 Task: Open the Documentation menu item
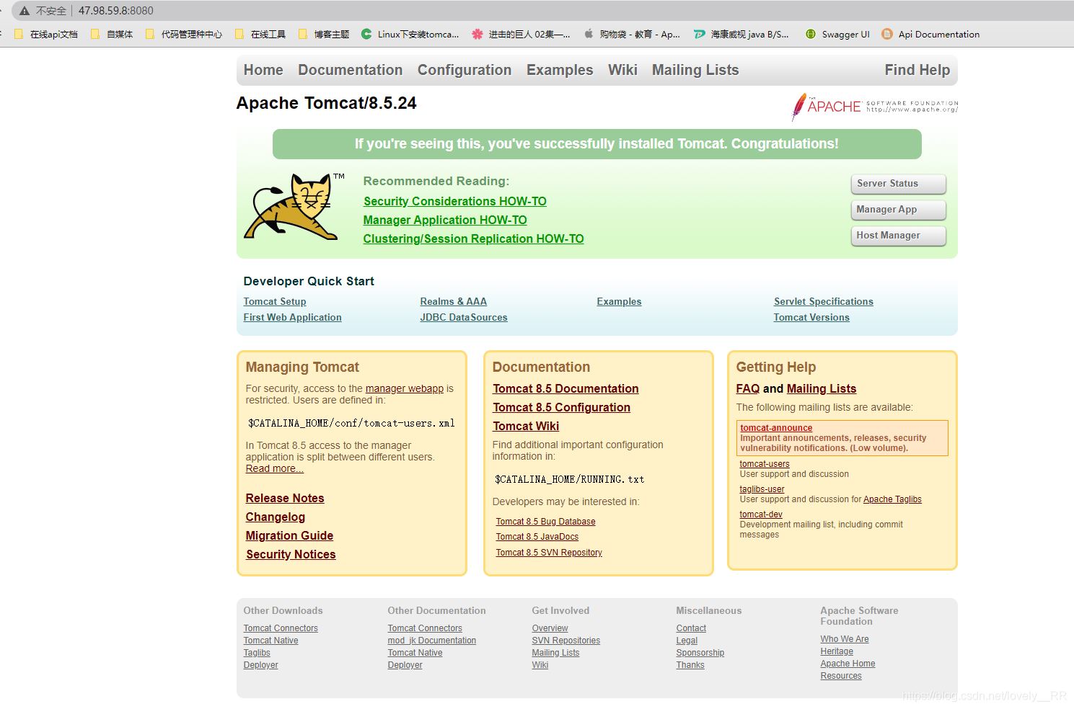tap(350, 70)
